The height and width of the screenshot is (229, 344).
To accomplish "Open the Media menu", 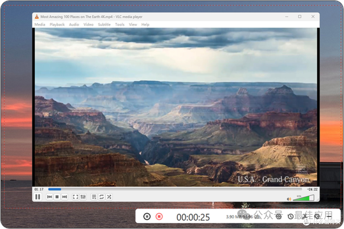I will pyautogui.click(x=40, y=25).
